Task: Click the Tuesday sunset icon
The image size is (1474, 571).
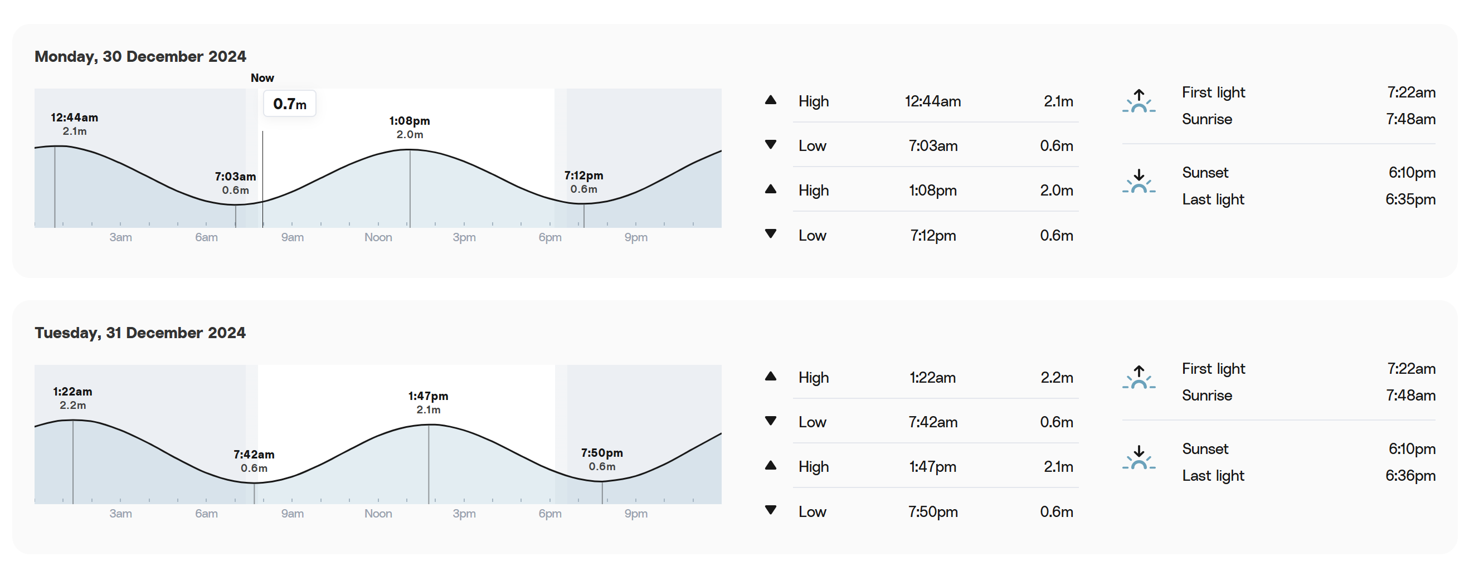Action: (1139, 457)
